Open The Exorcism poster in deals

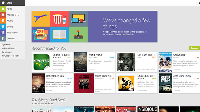[42, 109]
